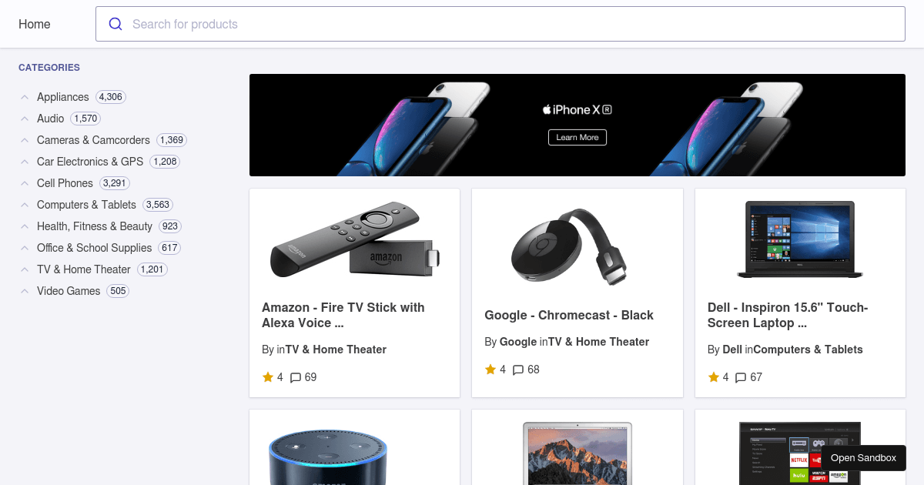
Task: Click the star icon on the Dell Inspiron card
Action: pyautogui.click(x=714, y=377)
